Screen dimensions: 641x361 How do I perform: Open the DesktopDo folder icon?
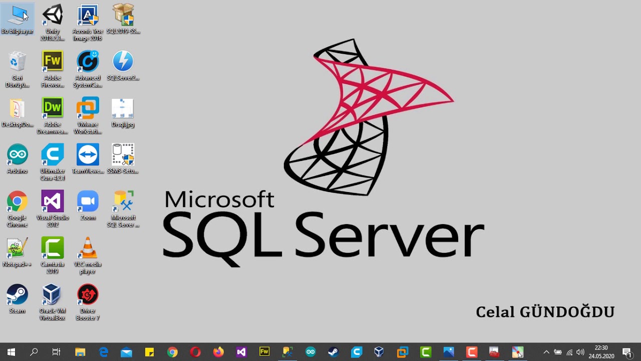pos(18,112)
